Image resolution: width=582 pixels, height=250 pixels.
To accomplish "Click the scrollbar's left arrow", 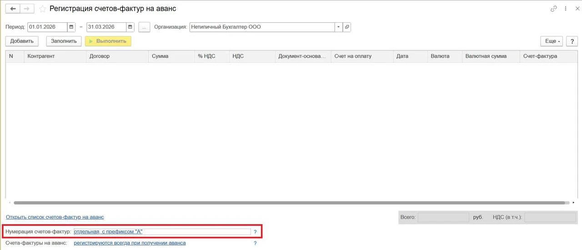I will [x=9, y=203].
